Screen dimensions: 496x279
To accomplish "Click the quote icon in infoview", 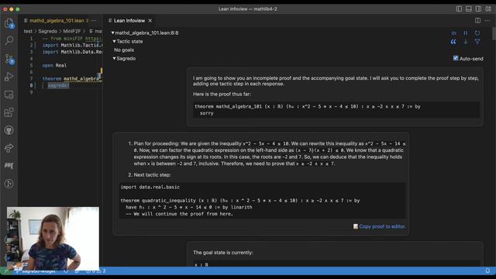I will pos(453,41).
